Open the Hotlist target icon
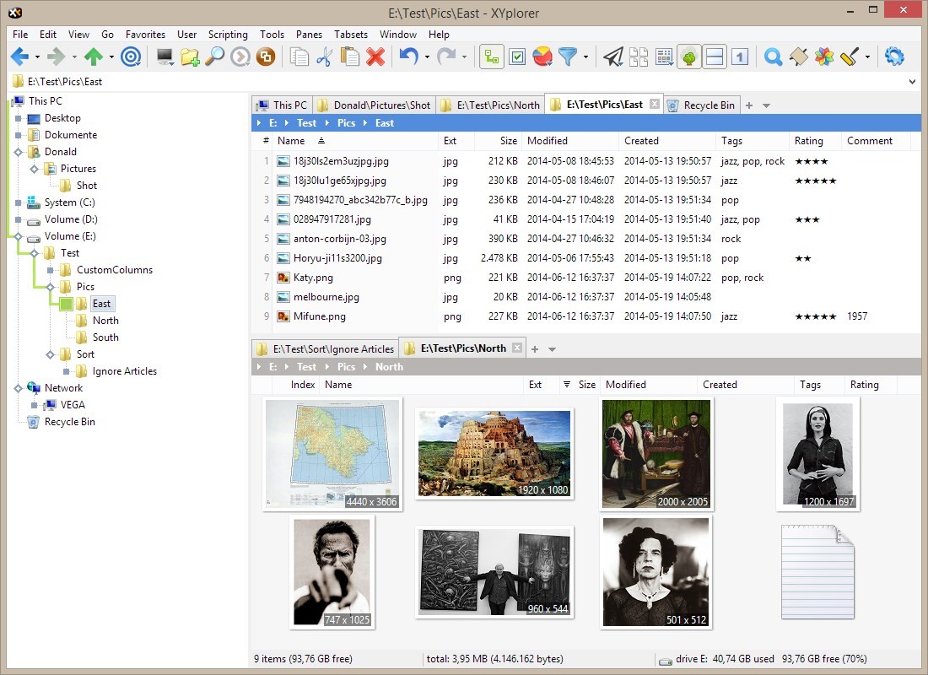Image resolution: width=928 pixels, height=675 pixels. click(x=131, y=57)
